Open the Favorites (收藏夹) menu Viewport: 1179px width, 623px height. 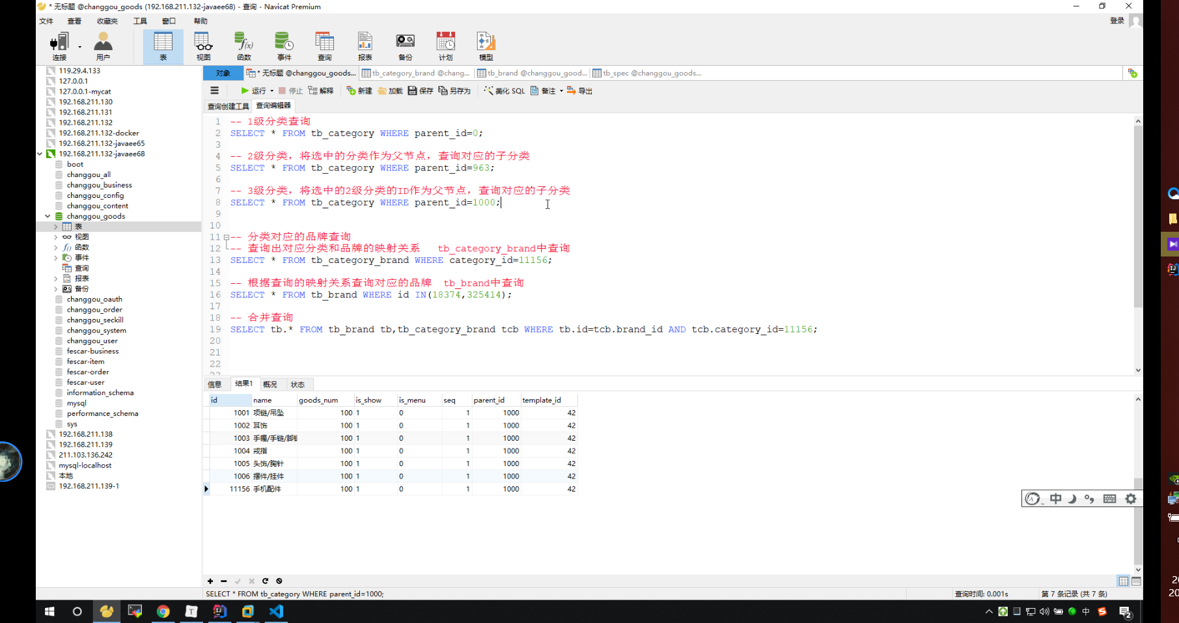pos(107,21)
